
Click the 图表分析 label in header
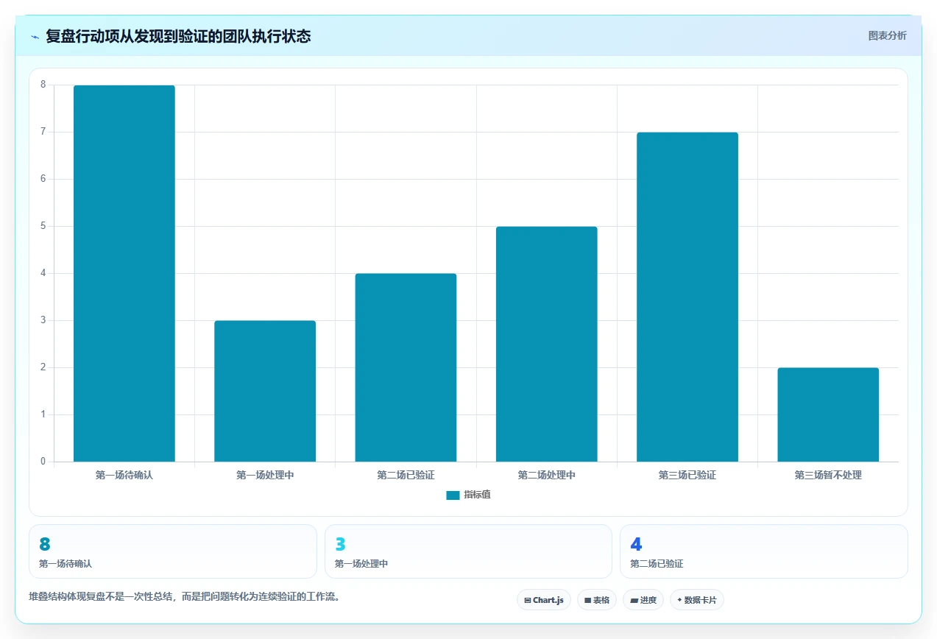tap(887, 35)
